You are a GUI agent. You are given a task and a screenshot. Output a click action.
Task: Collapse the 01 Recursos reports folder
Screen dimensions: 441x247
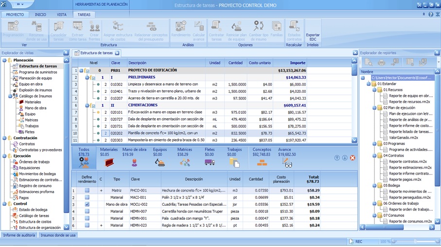click(x=374, y=90)
